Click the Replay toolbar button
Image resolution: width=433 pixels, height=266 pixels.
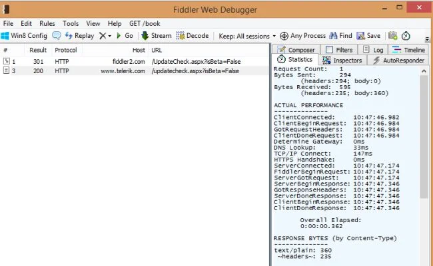(79, 36)
